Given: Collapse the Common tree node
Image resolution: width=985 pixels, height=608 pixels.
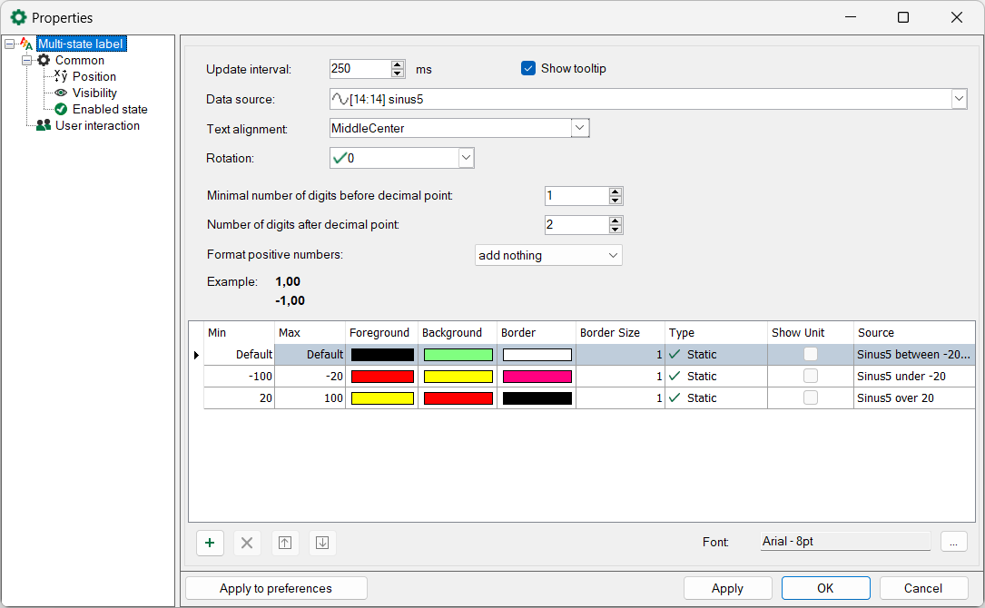Looking at the screenshot, I should click(27, 60).
